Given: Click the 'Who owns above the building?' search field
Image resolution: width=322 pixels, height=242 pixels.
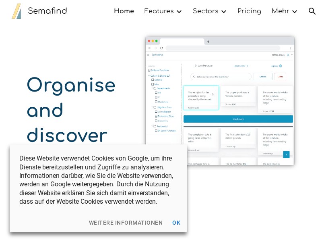Looking at the screenshot, I should point(221,77).
